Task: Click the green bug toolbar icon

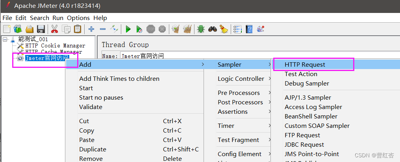Action: click(x=201, y=29)
